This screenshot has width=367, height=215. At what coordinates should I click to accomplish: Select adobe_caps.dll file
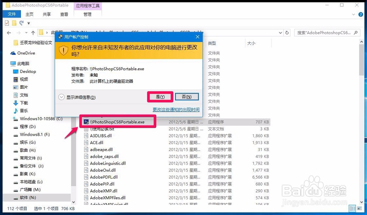(x=104, y=157)
